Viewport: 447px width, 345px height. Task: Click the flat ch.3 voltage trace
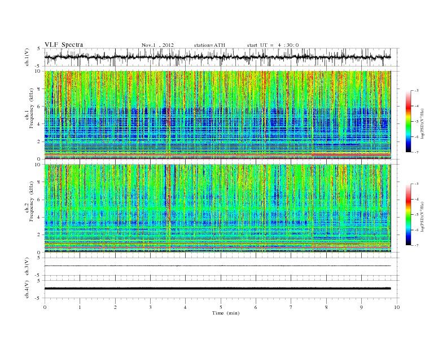point(217,266)
